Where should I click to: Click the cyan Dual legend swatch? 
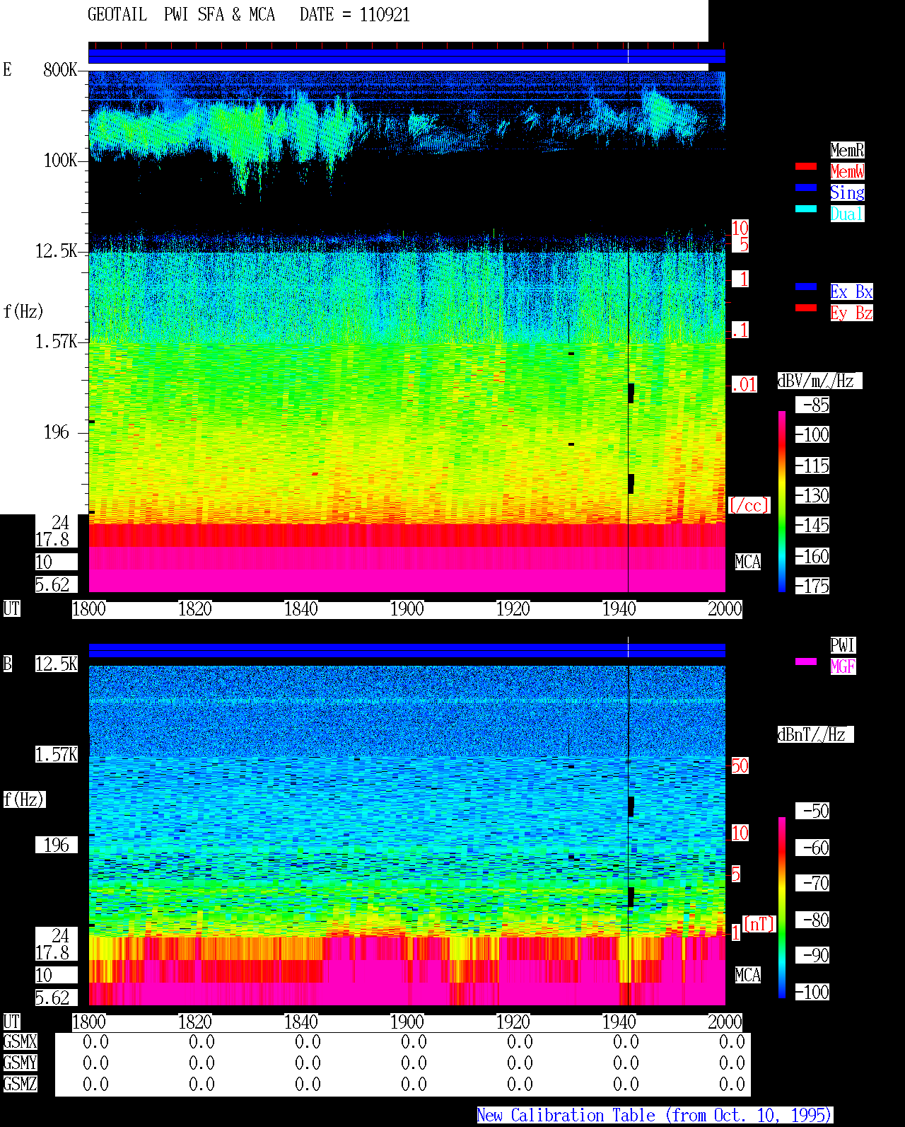coord(806,209)
